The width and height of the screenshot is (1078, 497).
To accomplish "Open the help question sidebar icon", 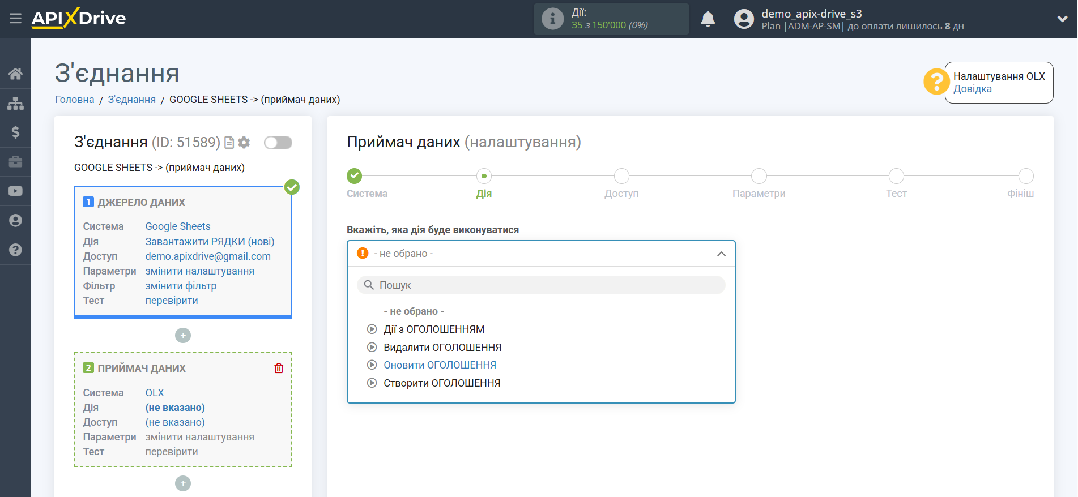I will coord(15,250).
